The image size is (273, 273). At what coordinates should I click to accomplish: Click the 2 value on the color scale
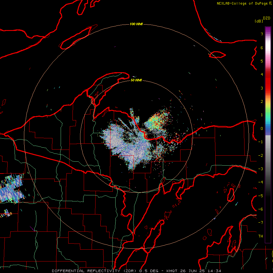pyautogui.click(x=262, y=102)
